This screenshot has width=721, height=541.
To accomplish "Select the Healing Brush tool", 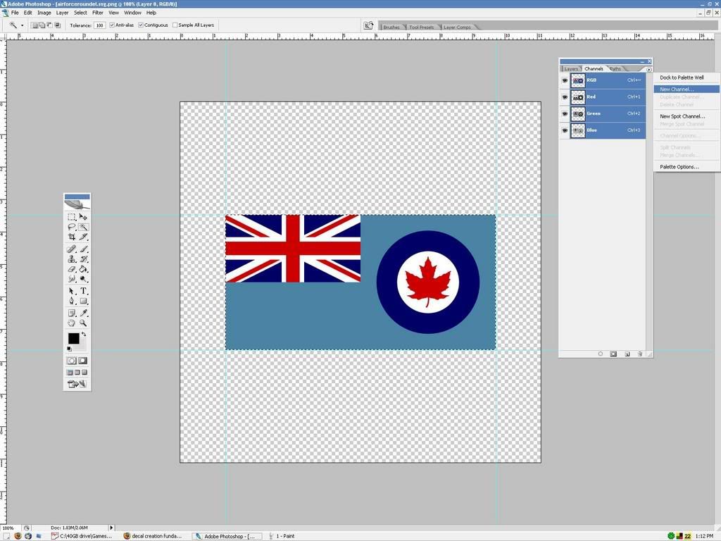I will 72,249.
